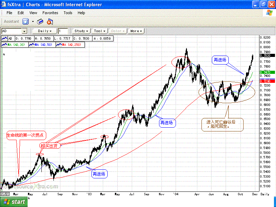
Task: Click the Assistant card stack icon
Action: 40,21
